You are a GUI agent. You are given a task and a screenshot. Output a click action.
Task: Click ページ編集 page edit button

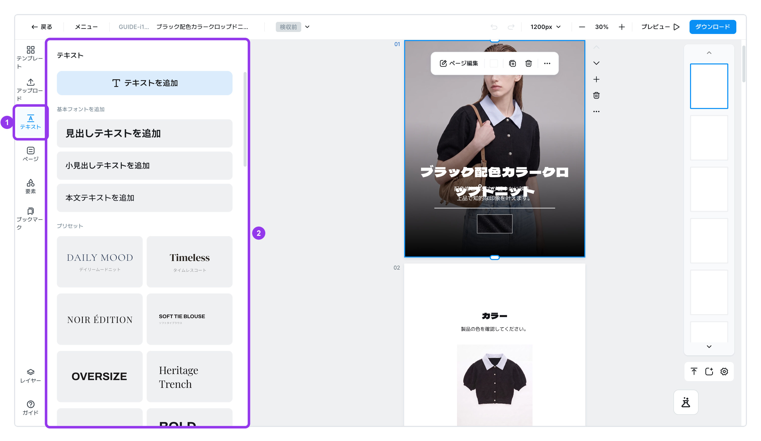[x=459, y=63]
